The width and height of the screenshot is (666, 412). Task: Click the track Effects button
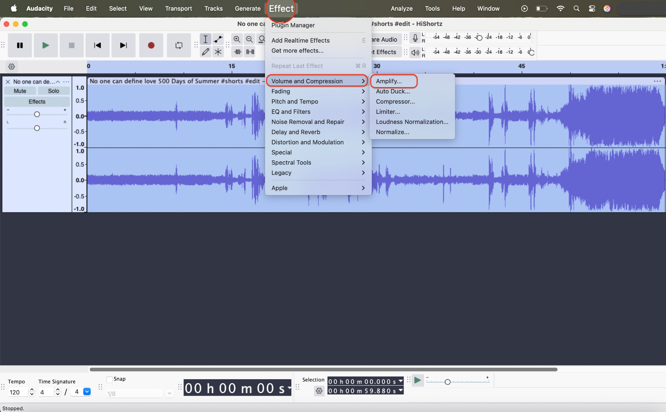tap(37, 101)
